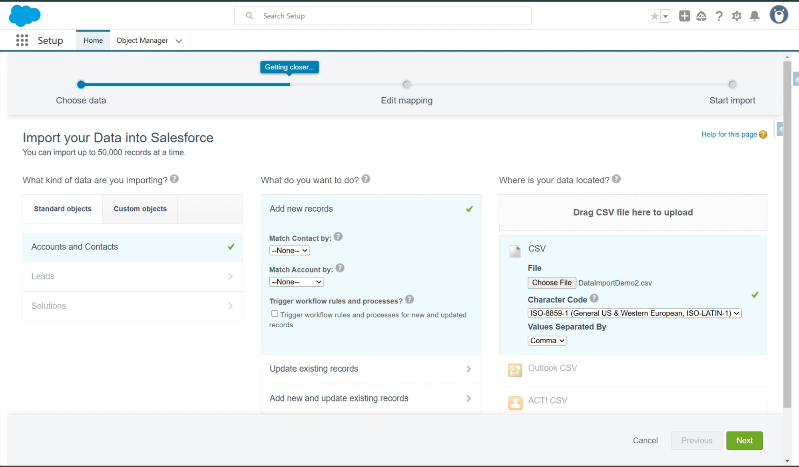Open the Values Separated By dropdown

click(547, 340)
